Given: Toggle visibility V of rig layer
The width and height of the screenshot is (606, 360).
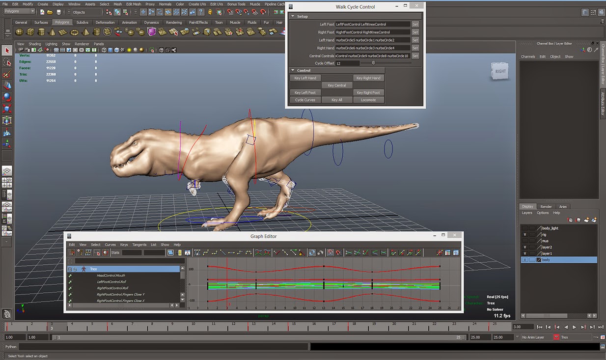Looking at the screenshot, I should click(x=525, y=234).
